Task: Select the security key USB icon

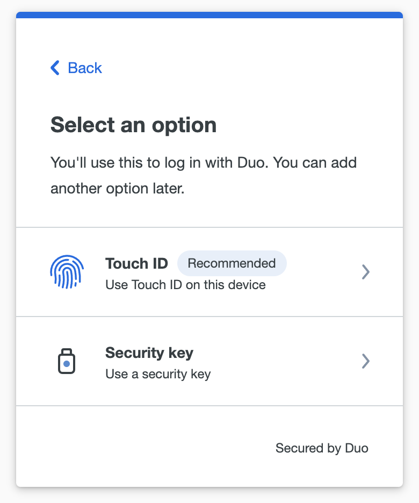Action: point(66,361)
